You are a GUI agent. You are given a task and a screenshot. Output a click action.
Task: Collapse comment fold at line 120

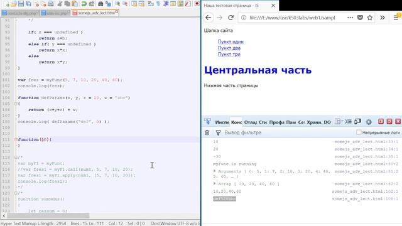tap(16, 193)
